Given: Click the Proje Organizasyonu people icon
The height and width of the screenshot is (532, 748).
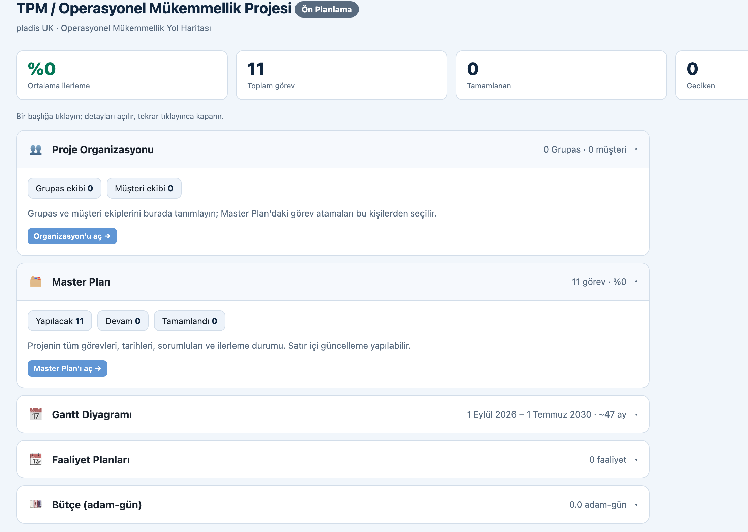Looking at the screenshot, I should point(36,149).
